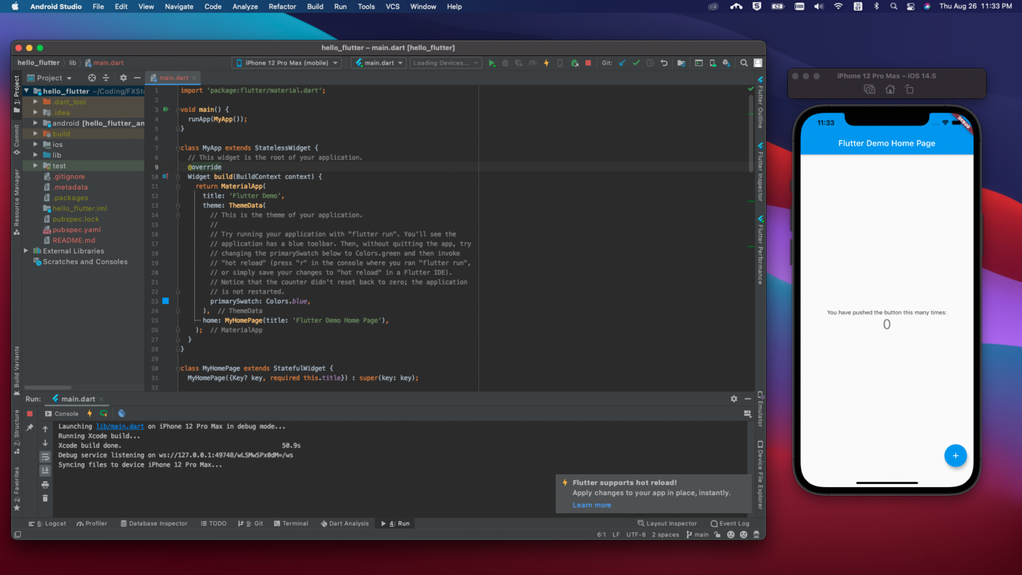Trigger Flutter hot reload with the lightning icon

click(546, 63)
